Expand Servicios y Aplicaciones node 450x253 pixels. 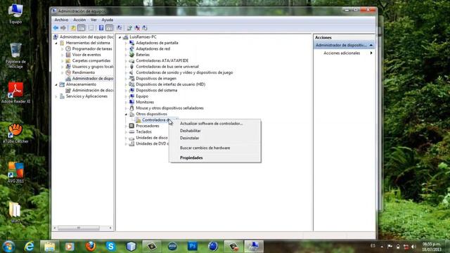point(56,96)
